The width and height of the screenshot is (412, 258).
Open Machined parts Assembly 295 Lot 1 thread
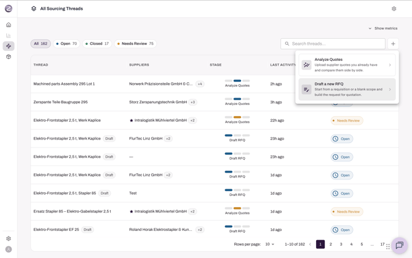pos(64,84)
